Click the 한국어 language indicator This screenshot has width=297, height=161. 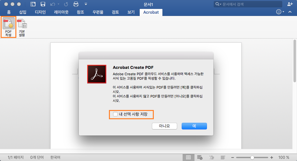pos(55,157)
